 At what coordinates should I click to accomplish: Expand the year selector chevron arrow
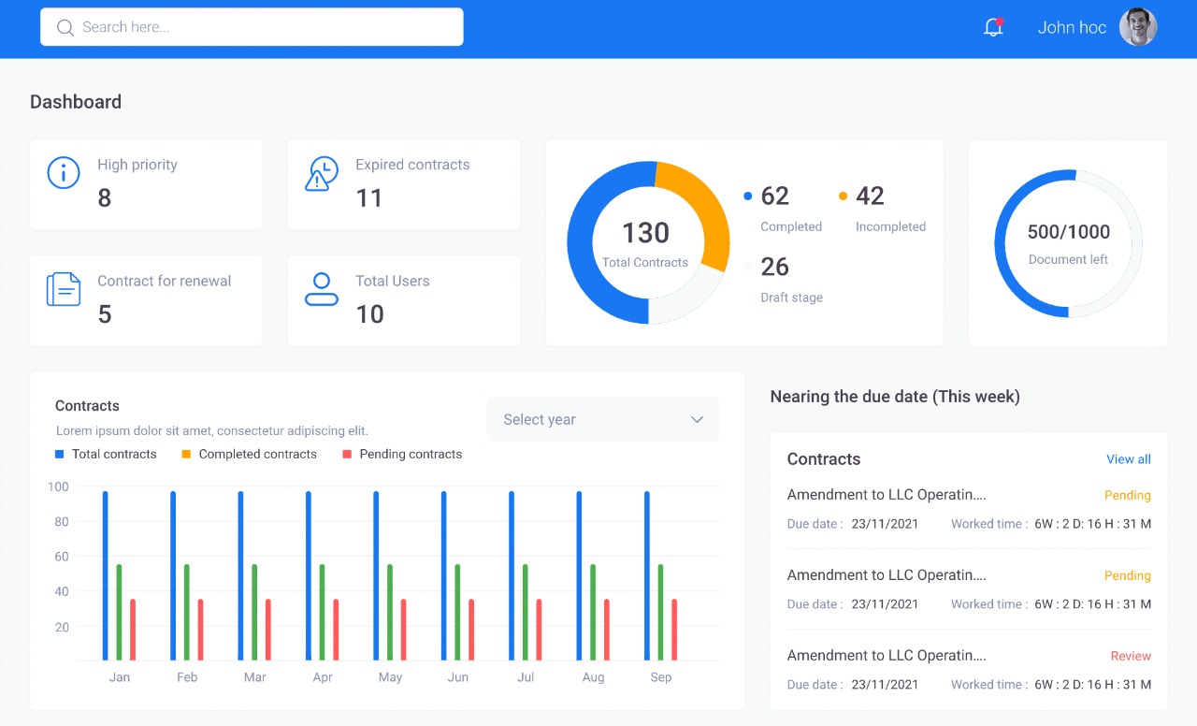coord(697,419)
